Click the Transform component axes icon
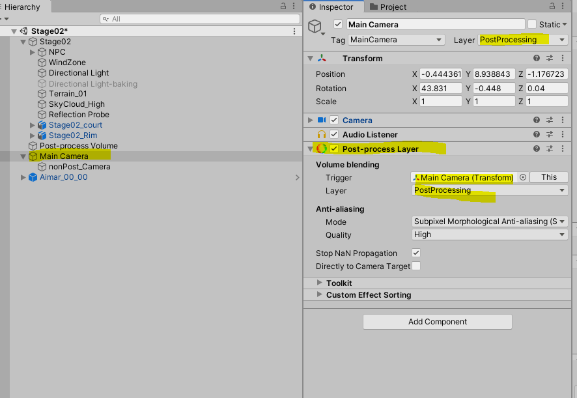 pyautogui.click(x=322, y=58)
